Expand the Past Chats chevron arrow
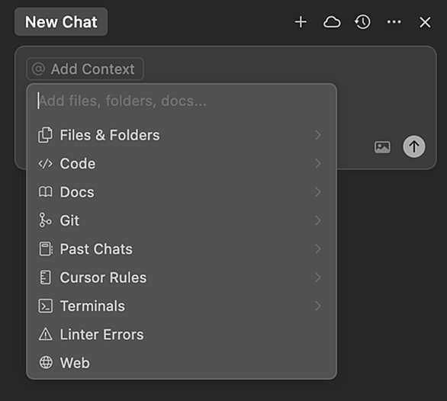447x401 pixels. tap(318, 249)
